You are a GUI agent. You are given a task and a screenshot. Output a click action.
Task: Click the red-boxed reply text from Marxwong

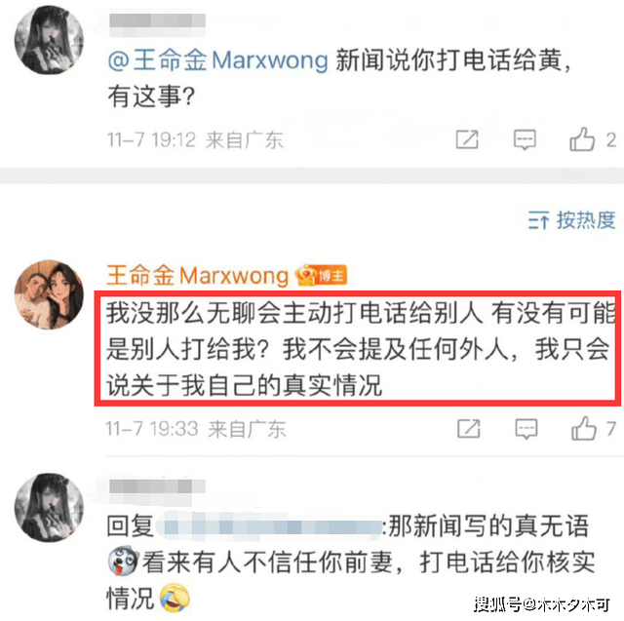358,349
